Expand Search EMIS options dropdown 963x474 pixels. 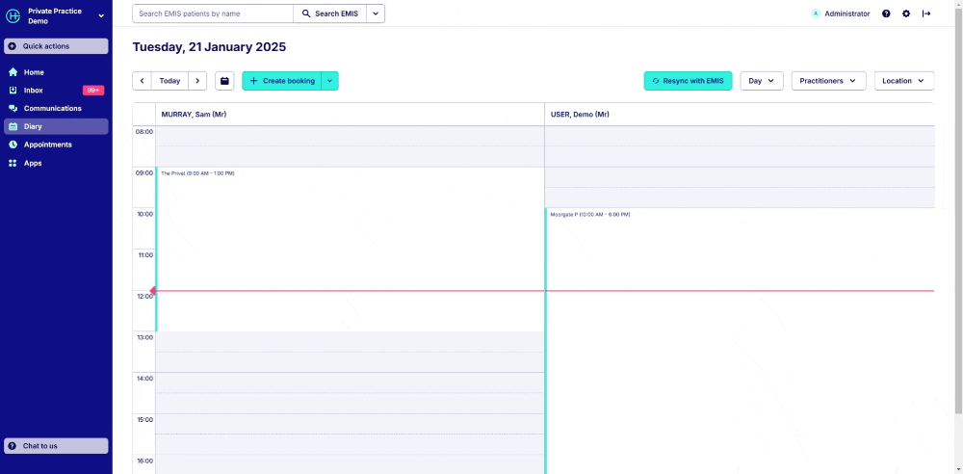point(376,13)
